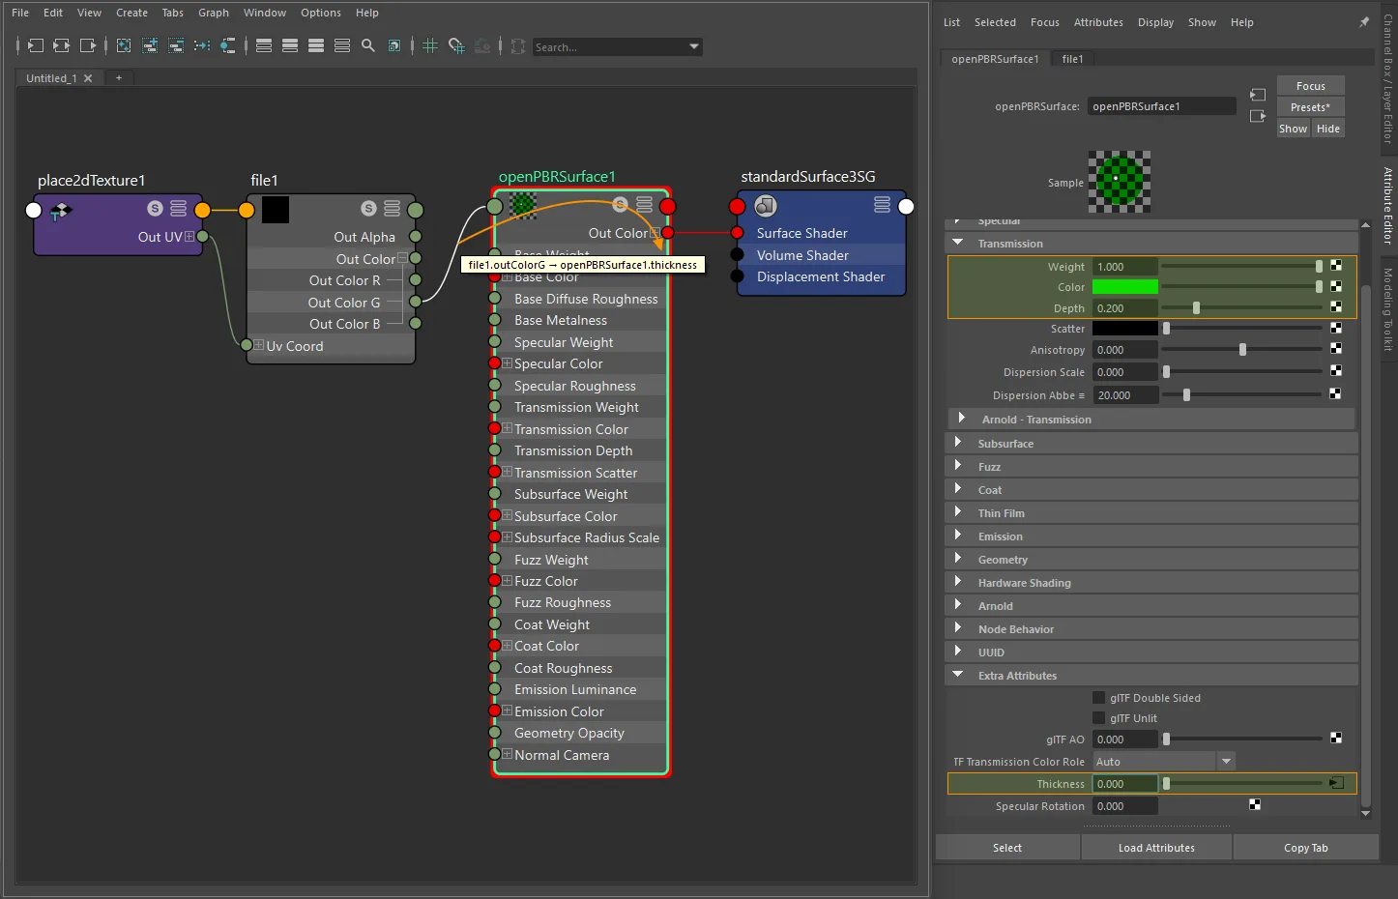Enable glTF Unlit checkbox
This screenshot has width=1398, height=899.
coord(1098,717)
